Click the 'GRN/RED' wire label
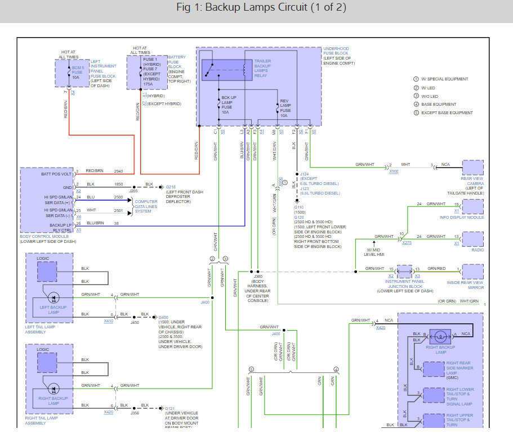The image size is (513, 442). click(436, 269)
